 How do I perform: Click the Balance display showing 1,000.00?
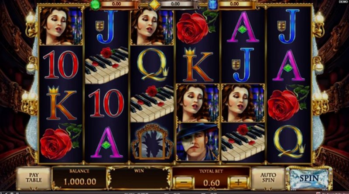click(79, 178)
